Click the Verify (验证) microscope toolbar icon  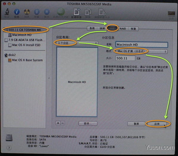point(7,12)
